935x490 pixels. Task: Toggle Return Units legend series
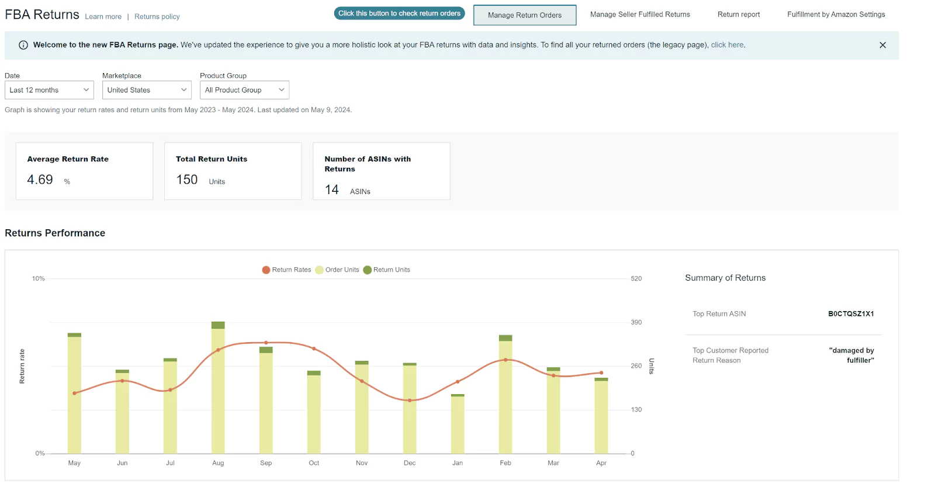[386, 270]
